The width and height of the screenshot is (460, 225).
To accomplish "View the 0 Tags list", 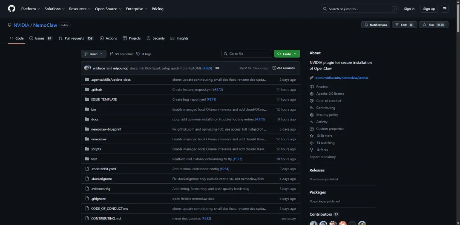I will (144, 54).
